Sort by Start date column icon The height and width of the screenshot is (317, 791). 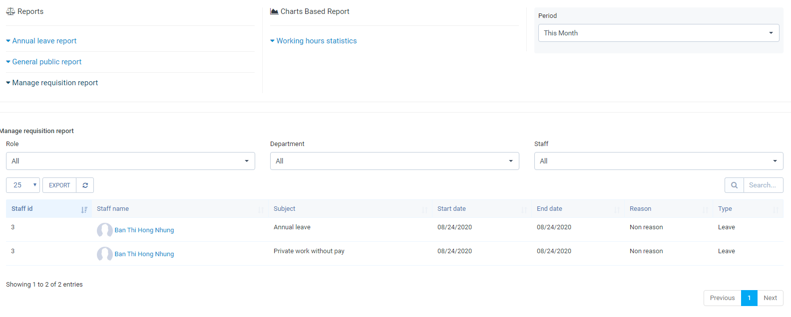524,210
